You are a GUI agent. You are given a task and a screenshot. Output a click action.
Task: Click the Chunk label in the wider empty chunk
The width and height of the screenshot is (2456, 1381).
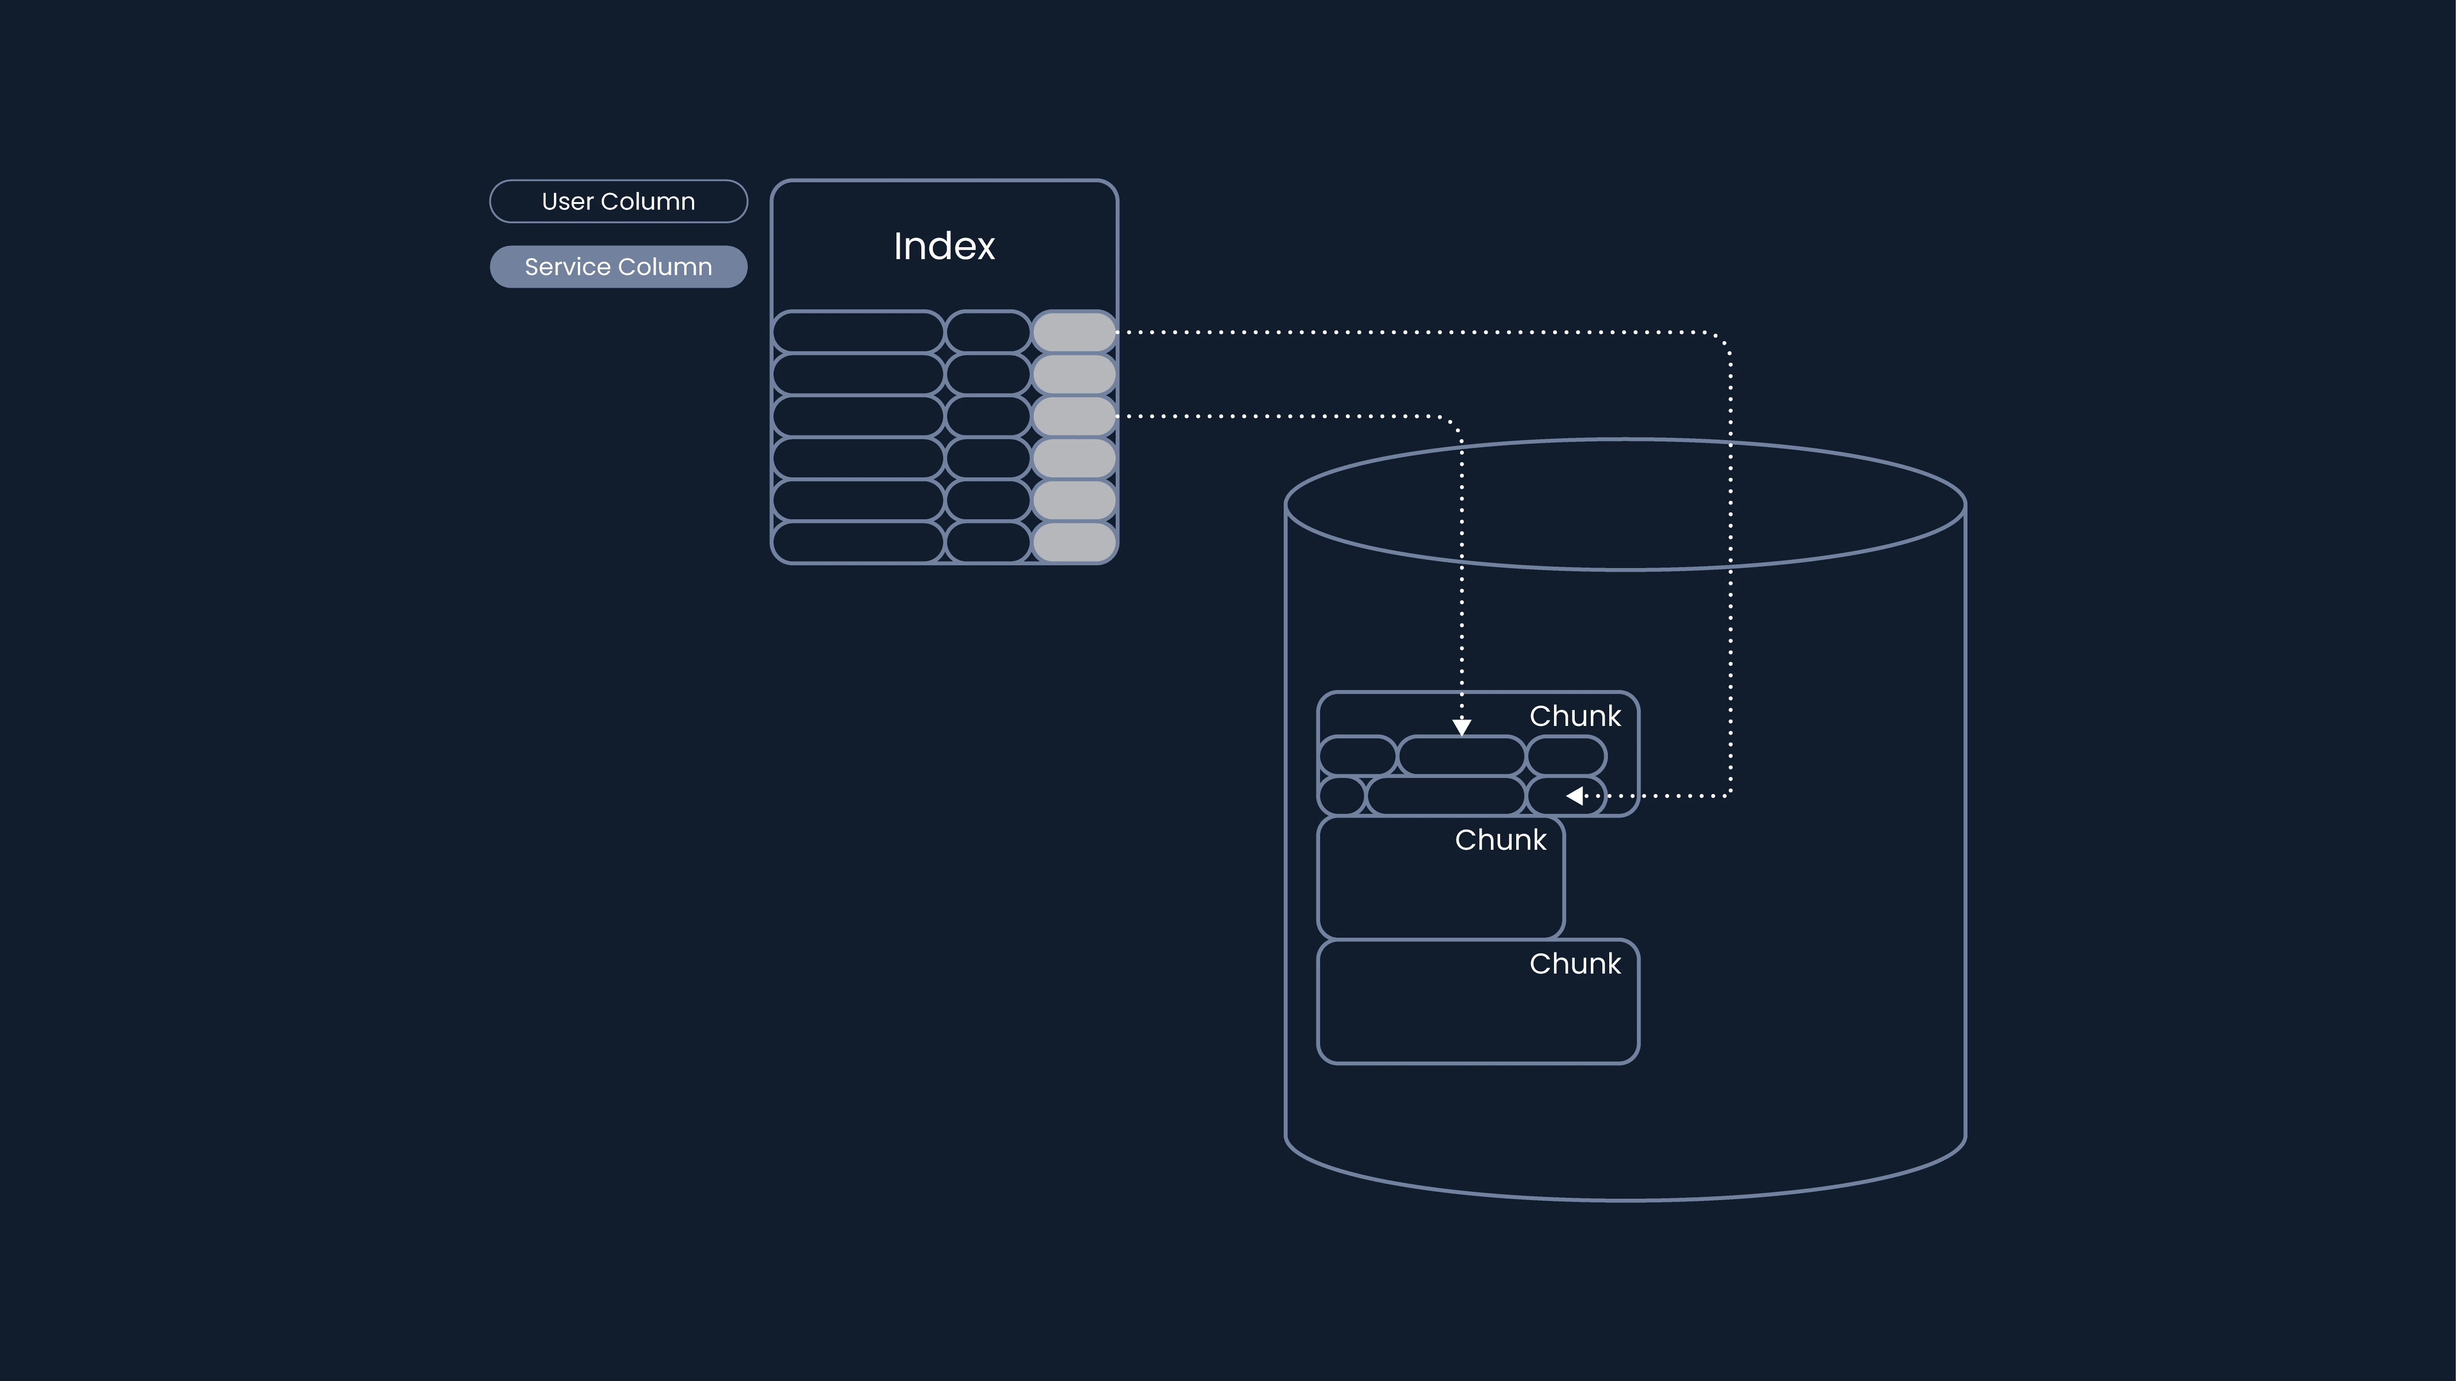point(1575,963)
